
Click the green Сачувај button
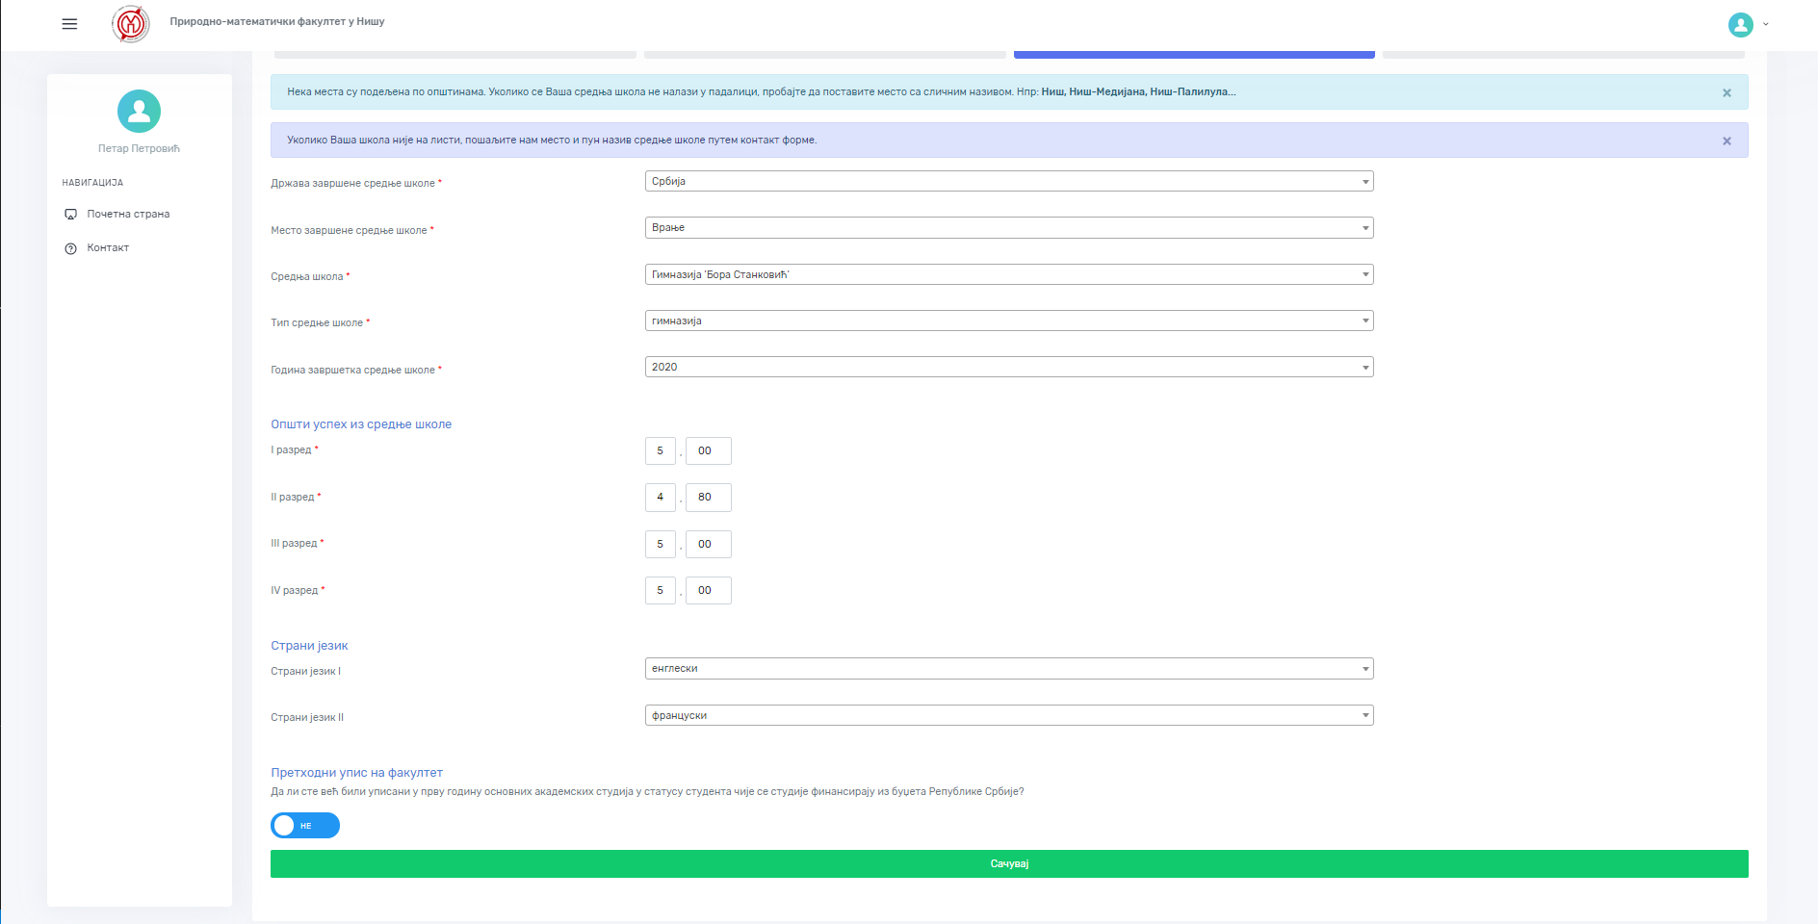(1009, 864)
